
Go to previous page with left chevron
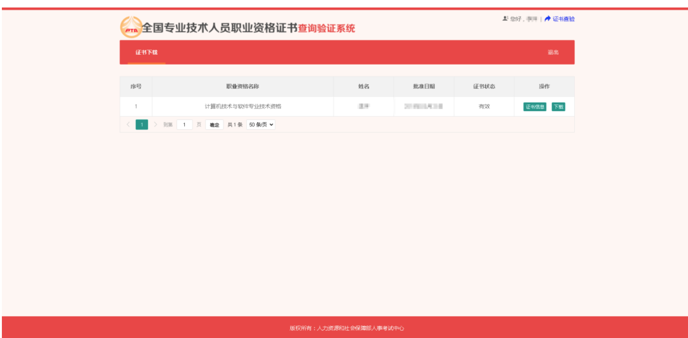[128, 125]
